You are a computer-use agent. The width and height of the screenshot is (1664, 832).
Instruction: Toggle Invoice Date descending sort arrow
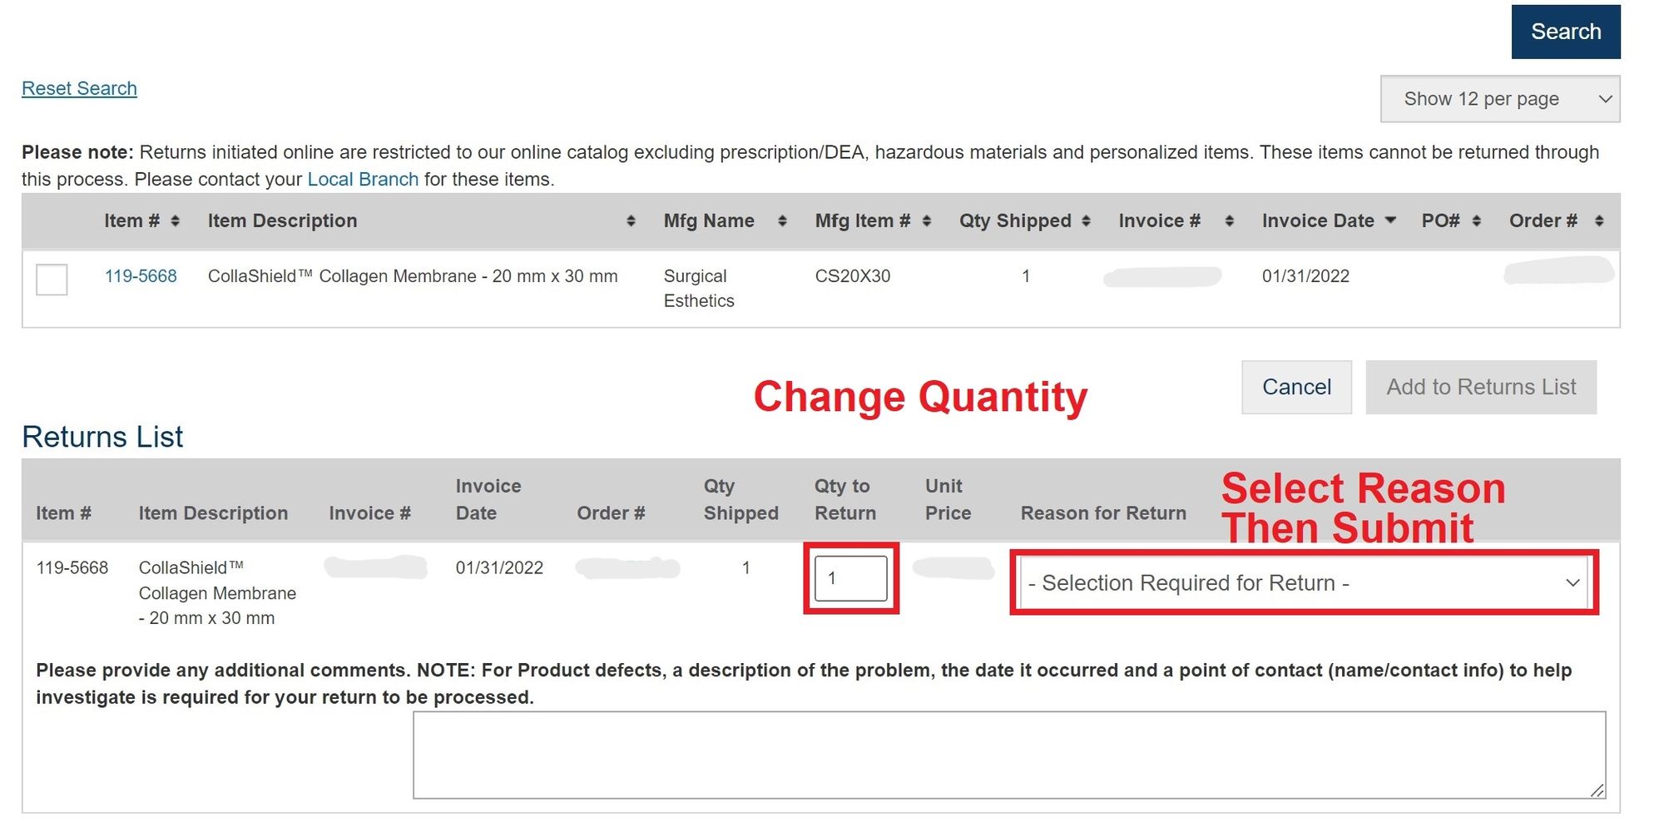pos(1390,220)
